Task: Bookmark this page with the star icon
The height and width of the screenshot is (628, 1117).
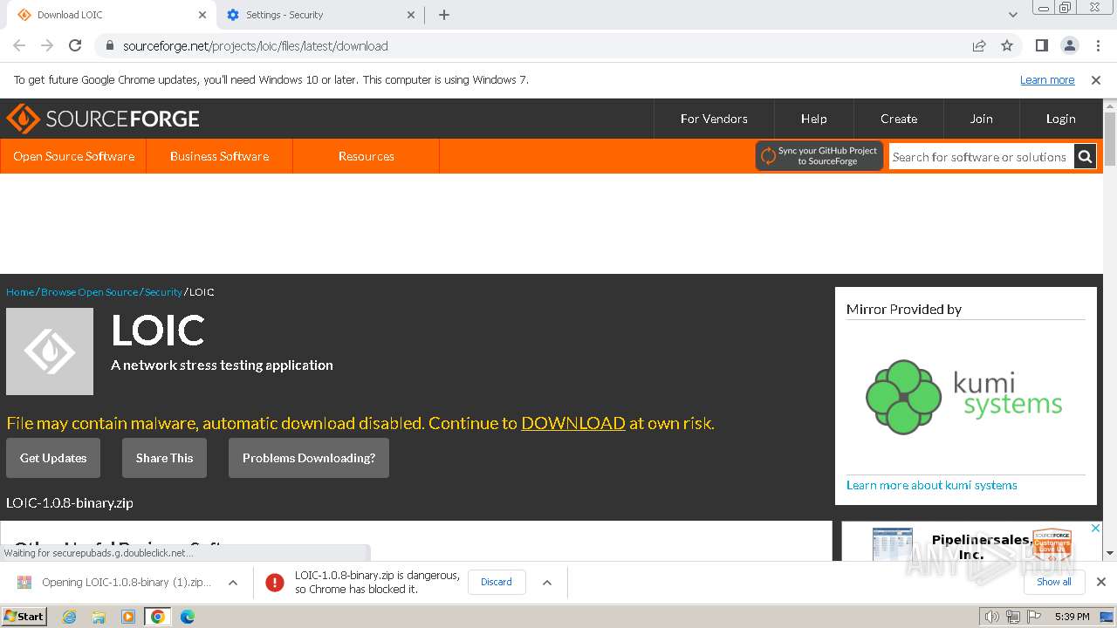Action: click(1007, 45)
